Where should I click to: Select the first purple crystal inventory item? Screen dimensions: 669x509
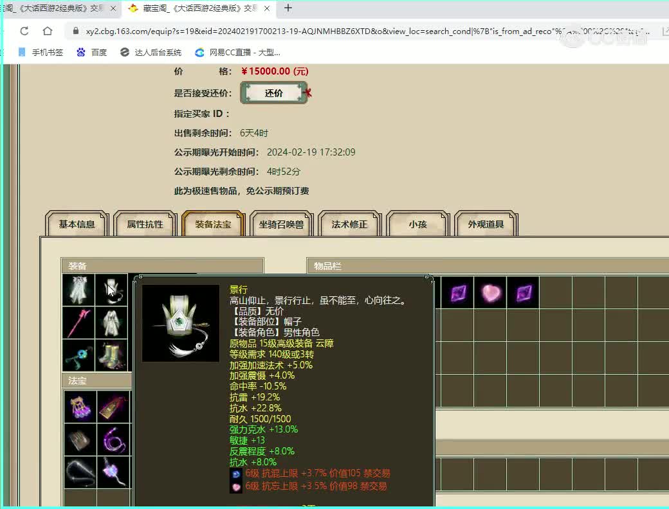point(457,292)
